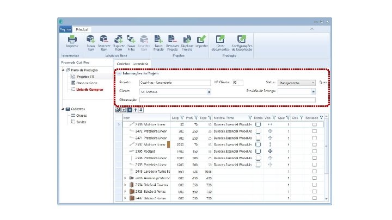
Task: Click scrollbar down arrow of the grid
Action: 326,199
